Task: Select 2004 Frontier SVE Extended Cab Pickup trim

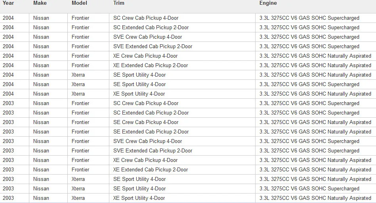Action: point(153,46)
